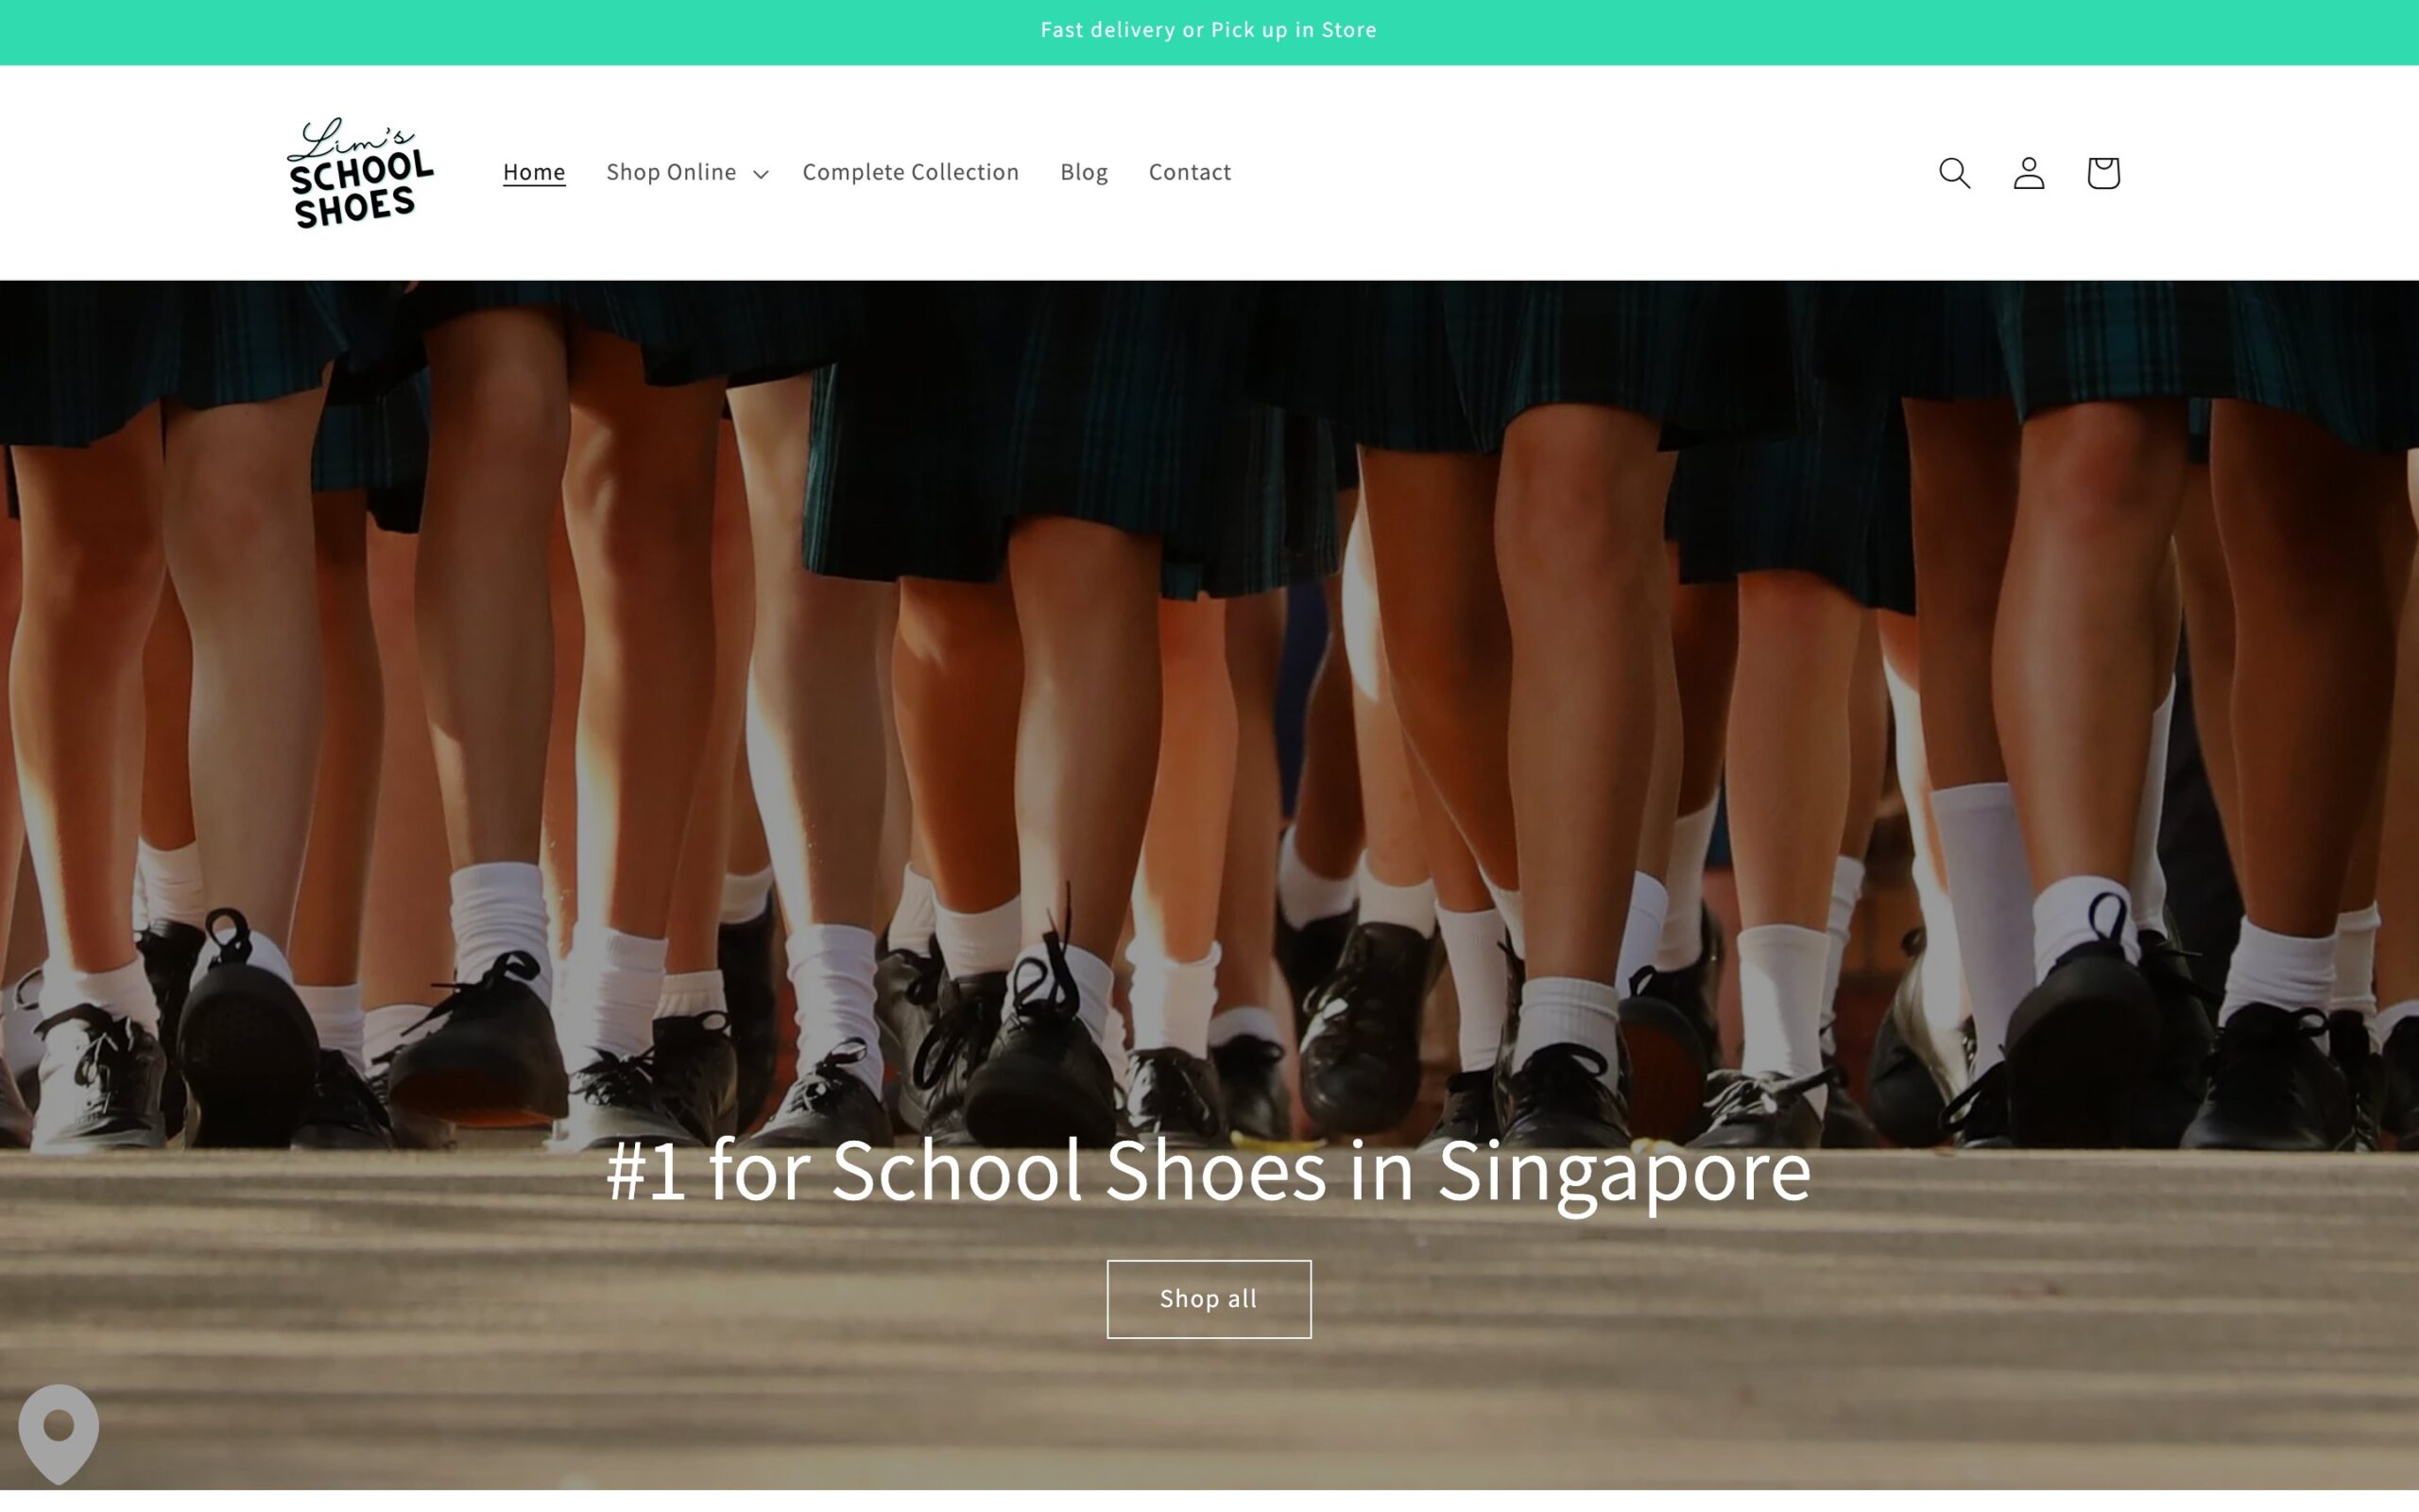Image resolution: width=2419 pixels, height=1512 pixels.
Task: Expand the Shop Online dropdown menu
Action: (x=687, y=172)
